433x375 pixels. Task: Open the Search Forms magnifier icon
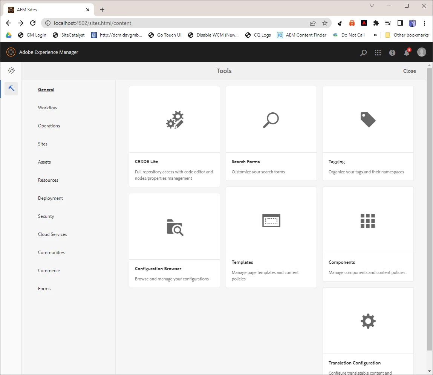271,120
